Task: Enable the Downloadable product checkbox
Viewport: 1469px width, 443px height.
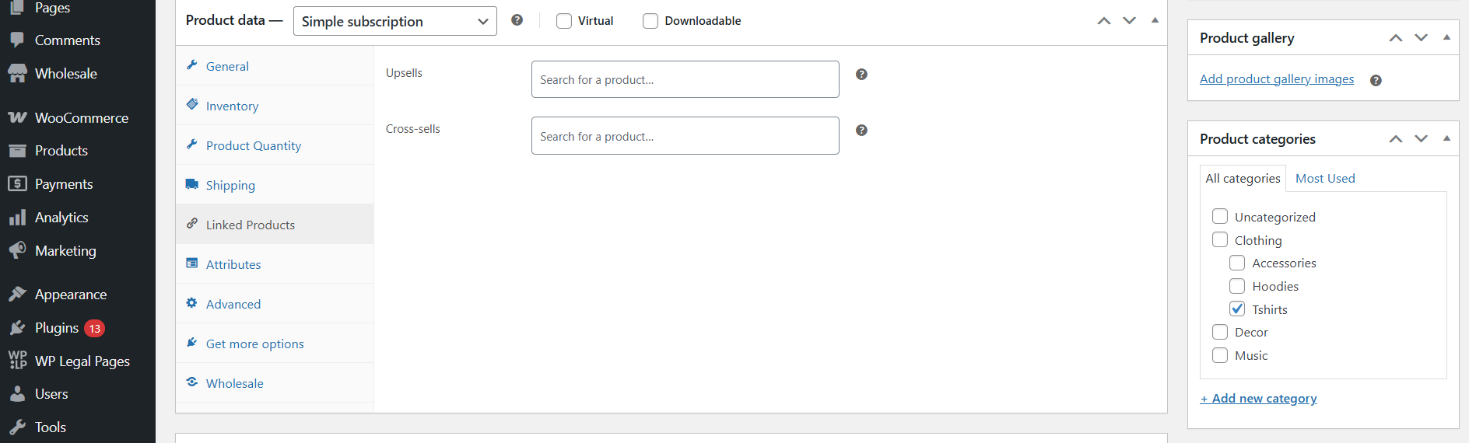Action: (x=650, y=21)
